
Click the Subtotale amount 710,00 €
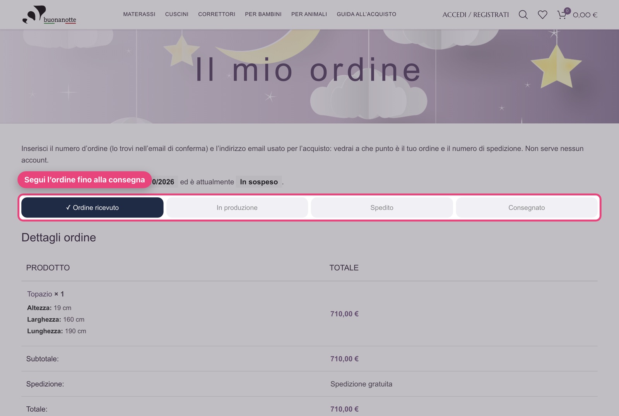pos(344,359)
